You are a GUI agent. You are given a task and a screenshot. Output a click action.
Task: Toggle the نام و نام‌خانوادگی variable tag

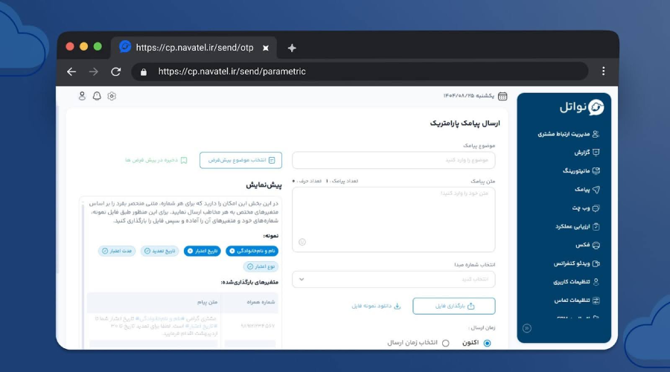[252, 251]
